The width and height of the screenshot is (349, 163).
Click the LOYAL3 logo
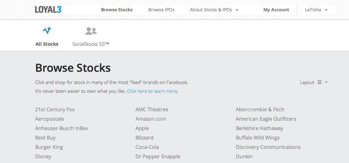point(48,10)
